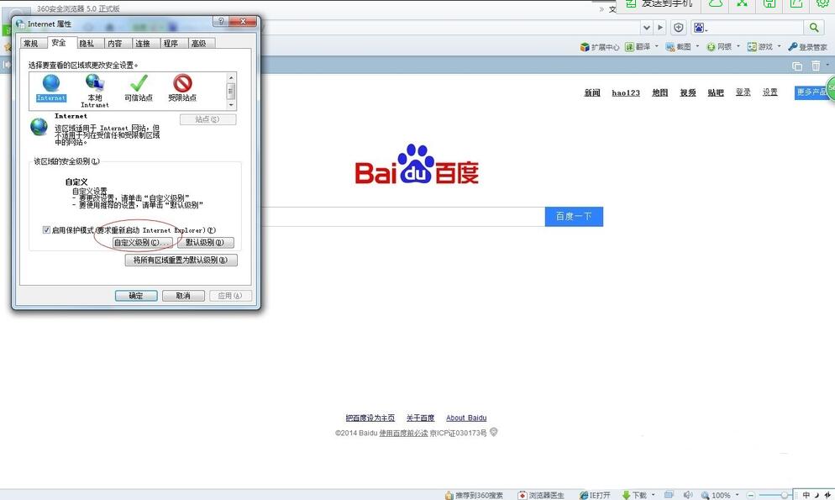Image resolution: width=835 pixels, height=500 pixels.
Task: Open the address bar history dropdown
Action: (647, 27)
